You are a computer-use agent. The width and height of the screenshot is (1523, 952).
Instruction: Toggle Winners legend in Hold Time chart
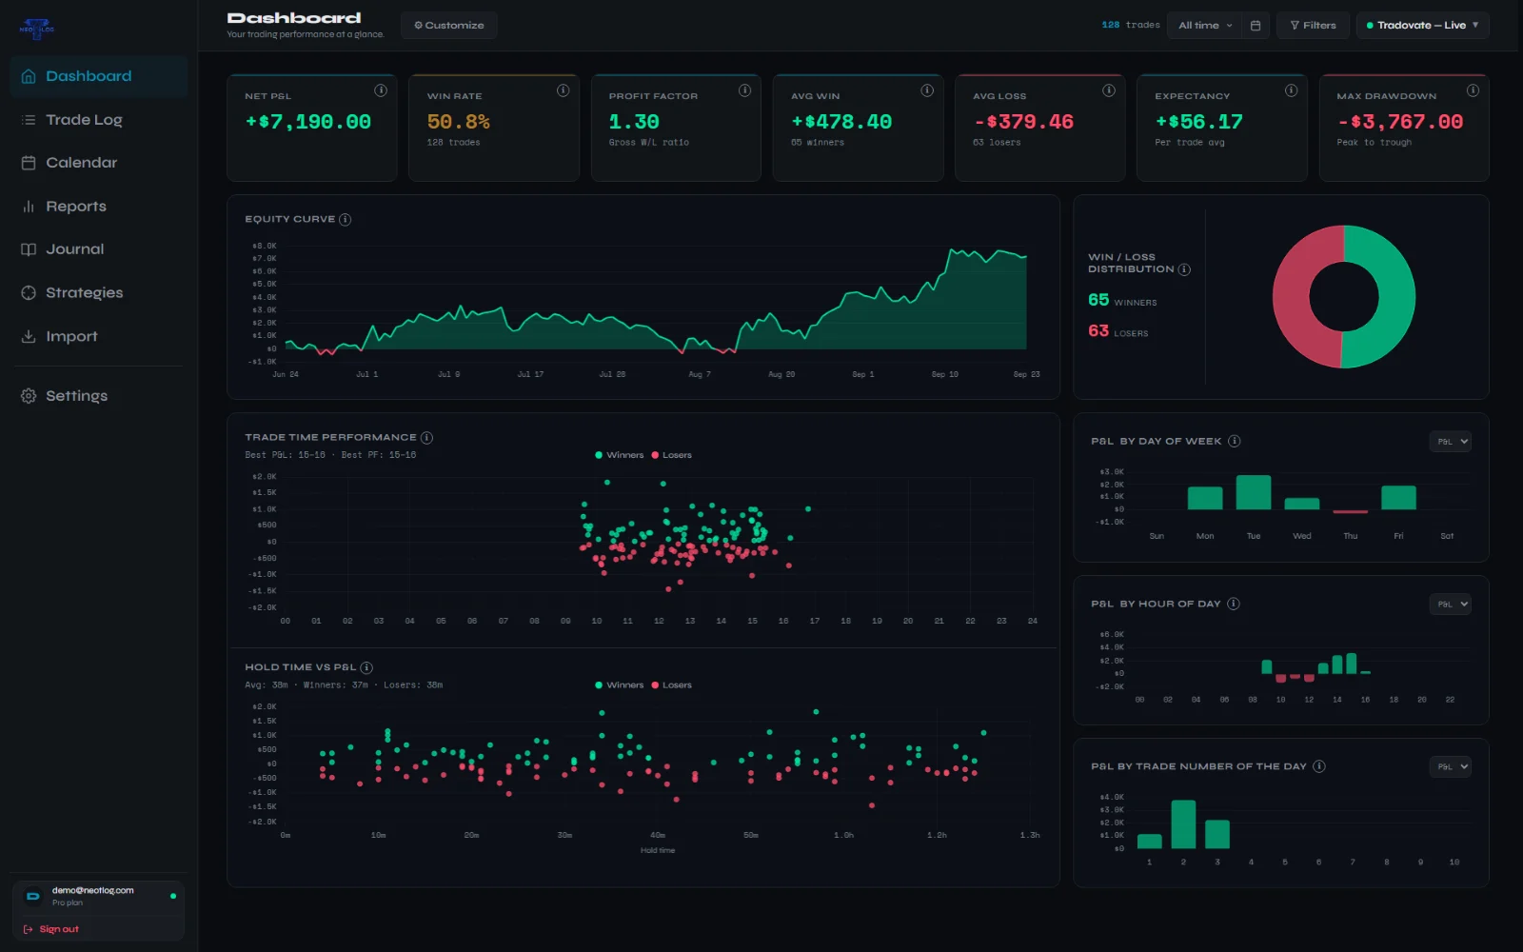[x=619, y=685]
